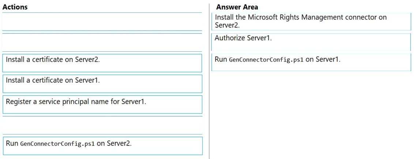Click the word 'Server2.' in the connector answer
Screen dimensions: 414x159
coord(227,25)
